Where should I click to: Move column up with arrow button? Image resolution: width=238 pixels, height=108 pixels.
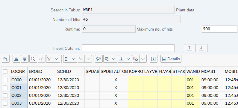[190, 48]
